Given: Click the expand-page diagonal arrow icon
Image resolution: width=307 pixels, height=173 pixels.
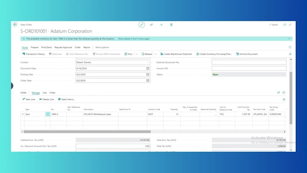Looking at the screenshot, I should click(290, 25).
